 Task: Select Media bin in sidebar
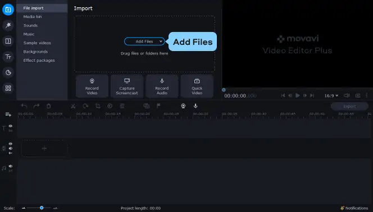point(33,17)
